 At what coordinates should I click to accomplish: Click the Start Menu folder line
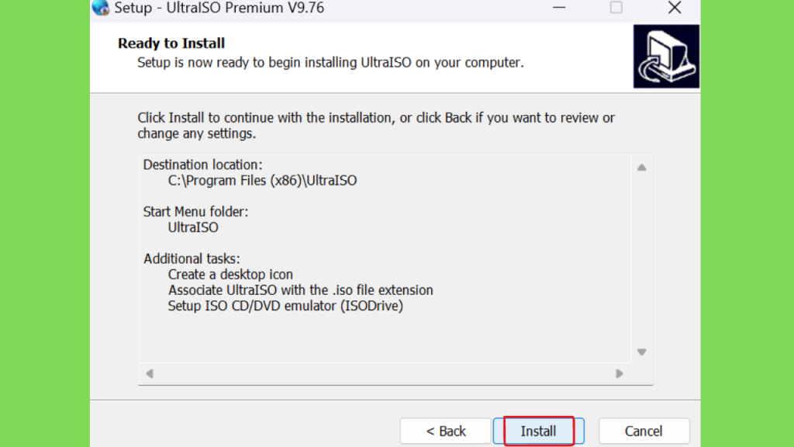195,211
